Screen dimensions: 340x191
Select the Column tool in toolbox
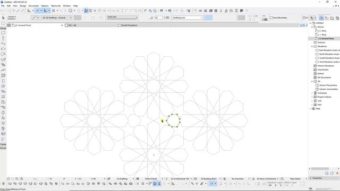[x=3, y=38]
